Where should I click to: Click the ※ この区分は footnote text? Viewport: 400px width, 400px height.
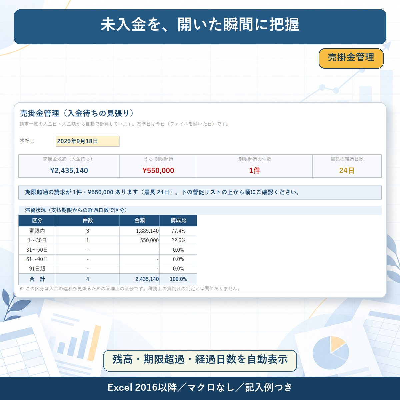tap(130, 289)
